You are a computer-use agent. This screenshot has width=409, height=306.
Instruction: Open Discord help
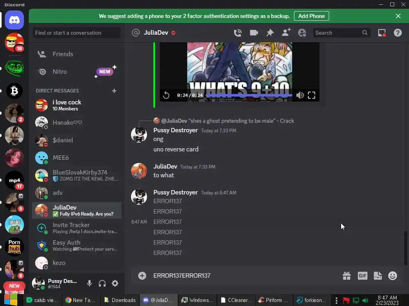tap(397, 33)
